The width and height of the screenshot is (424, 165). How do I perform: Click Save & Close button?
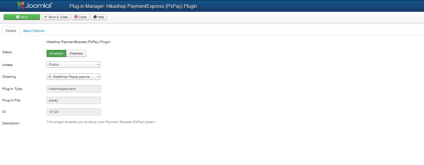[x=56, y=17]
